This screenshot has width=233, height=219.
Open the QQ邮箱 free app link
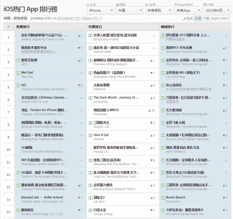[27, 148]
